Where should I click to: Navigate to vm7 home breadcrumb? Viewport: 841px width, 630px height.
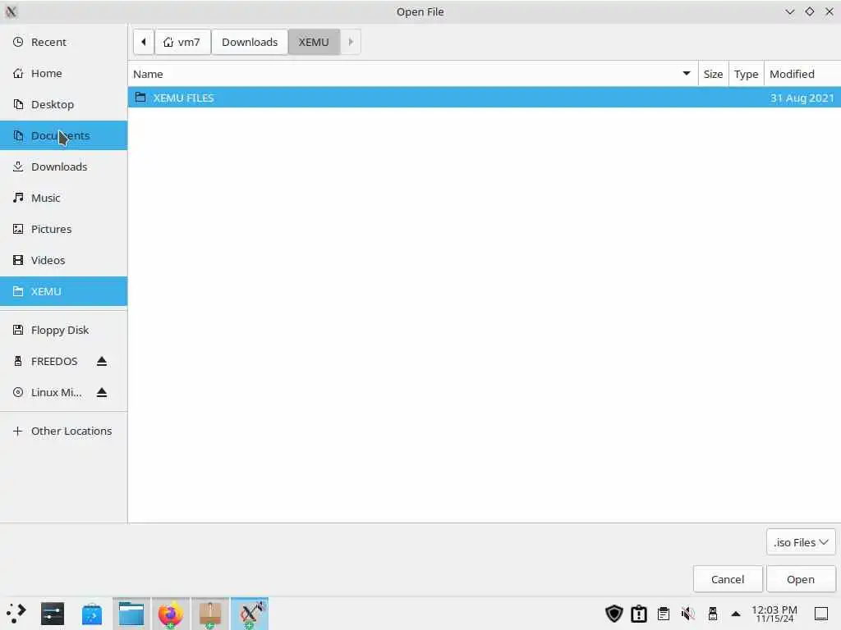(x=182, y=42)
